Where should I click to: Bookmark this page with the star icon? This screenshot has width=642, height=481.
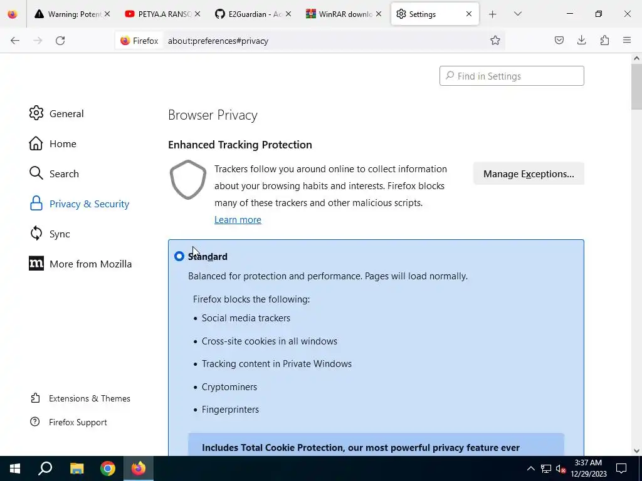click(x=495, y=41)
